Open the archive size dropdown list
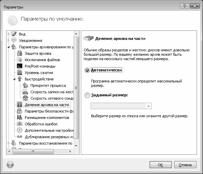203x174 pixels. (x=149, y=106)
